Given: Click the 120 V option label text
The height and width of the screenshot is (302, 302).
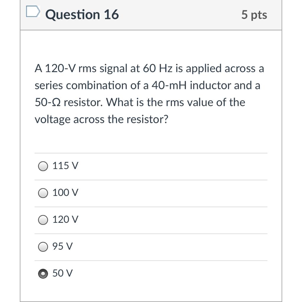Looking at the screenshot, I should pyautogui.click(x=65, y=220).
